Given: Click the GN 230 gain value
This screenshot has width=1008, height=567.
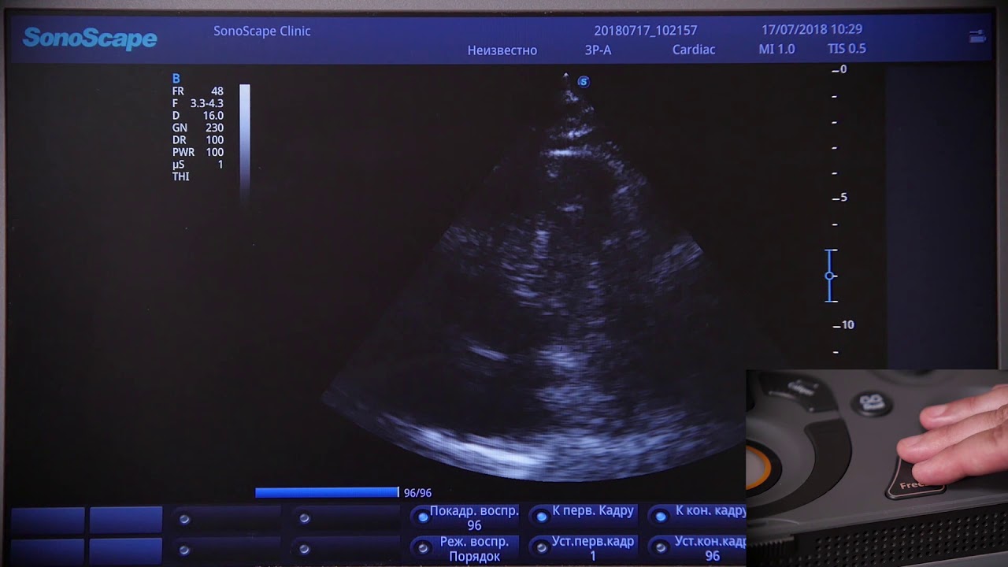Looking at the screenshot, I should tap(198, 128).
